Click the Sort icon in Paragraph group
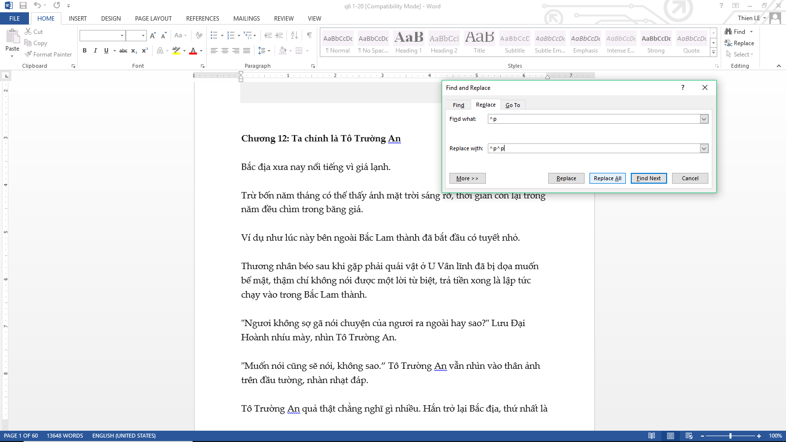Viewport: 786px width, 442px height. coord(294,35)
